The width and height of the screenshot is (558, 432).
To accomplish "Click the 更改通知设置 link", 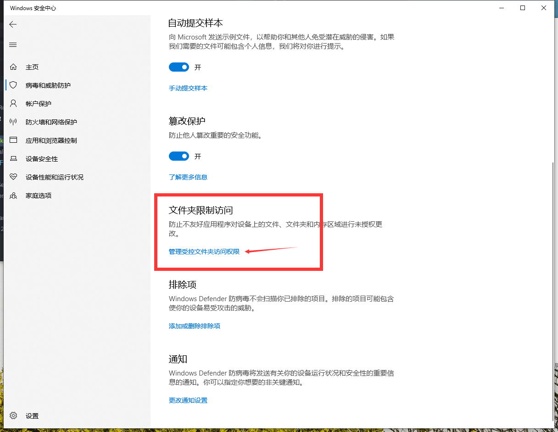I will pos(188,400).
